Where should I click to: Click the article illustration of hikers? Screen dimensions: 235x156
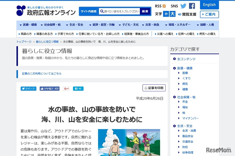point(129,142)
